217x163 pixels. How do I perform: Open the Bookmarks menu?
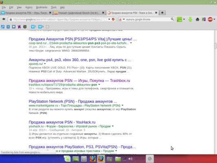[x=42, y=7]
